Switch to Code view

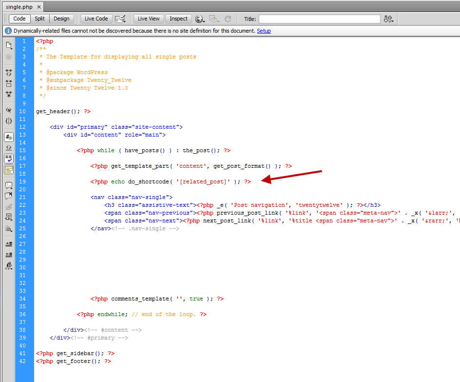(19, 19)
